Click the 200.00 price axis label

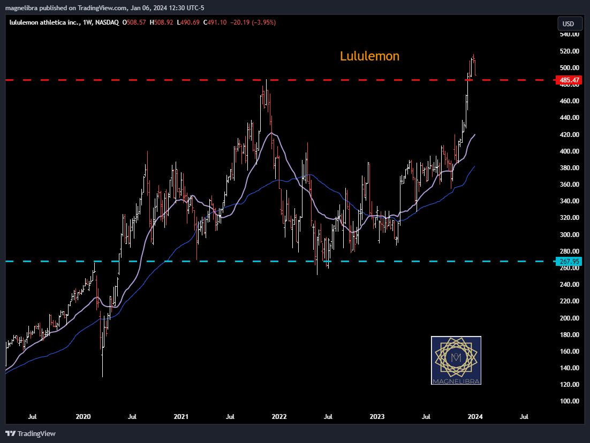pyautogui.click(x=570, y=318)
